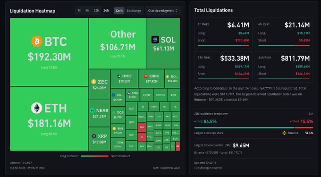Click the HYPE coin icon
This screenshot has width=321, height=177.
click(x=119, y=76)
